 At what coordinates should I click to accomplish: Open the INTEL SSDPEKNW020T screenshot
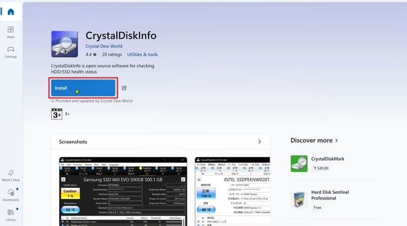(x=232, y=191)
